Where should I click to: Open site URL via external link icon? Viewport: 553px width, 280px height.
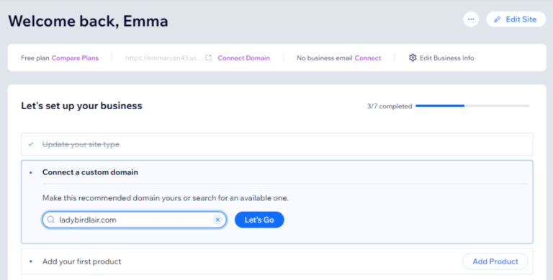[x=208, y=57]
